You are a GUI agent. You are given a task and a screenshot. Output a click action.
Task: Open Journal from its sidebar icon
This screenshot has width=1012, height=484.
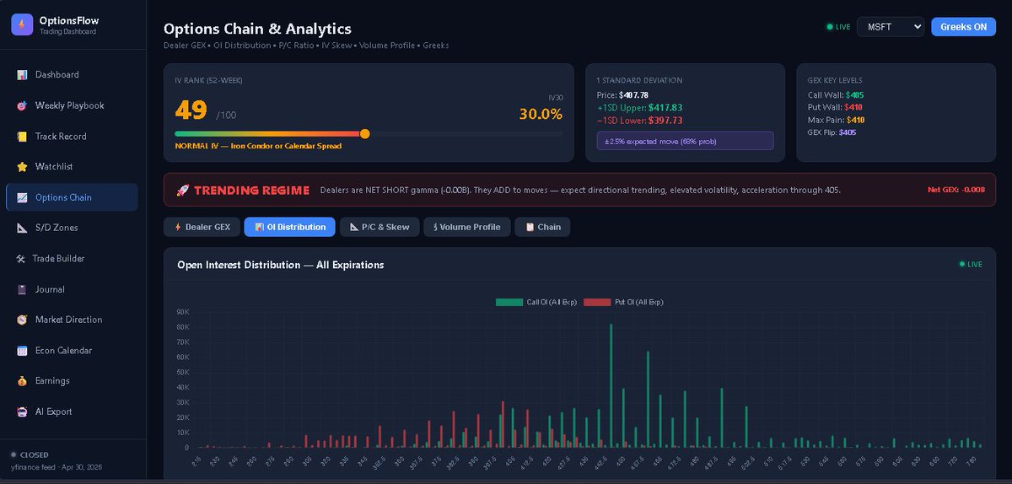22,289
